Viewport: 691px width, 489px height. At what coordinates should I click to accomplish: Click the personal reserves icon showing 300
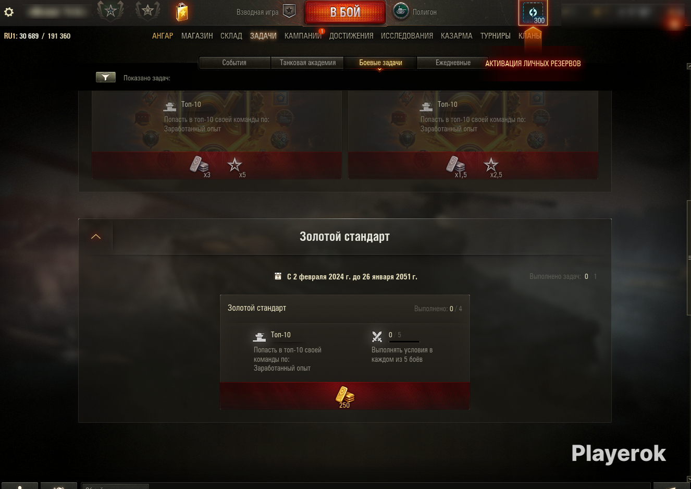(x=533, y=13)
